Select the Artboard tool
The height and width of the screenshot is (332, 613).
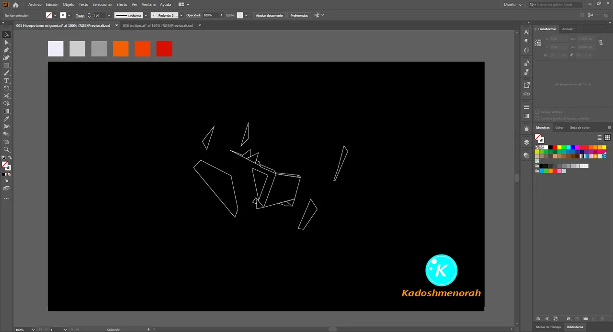[7, 142]
